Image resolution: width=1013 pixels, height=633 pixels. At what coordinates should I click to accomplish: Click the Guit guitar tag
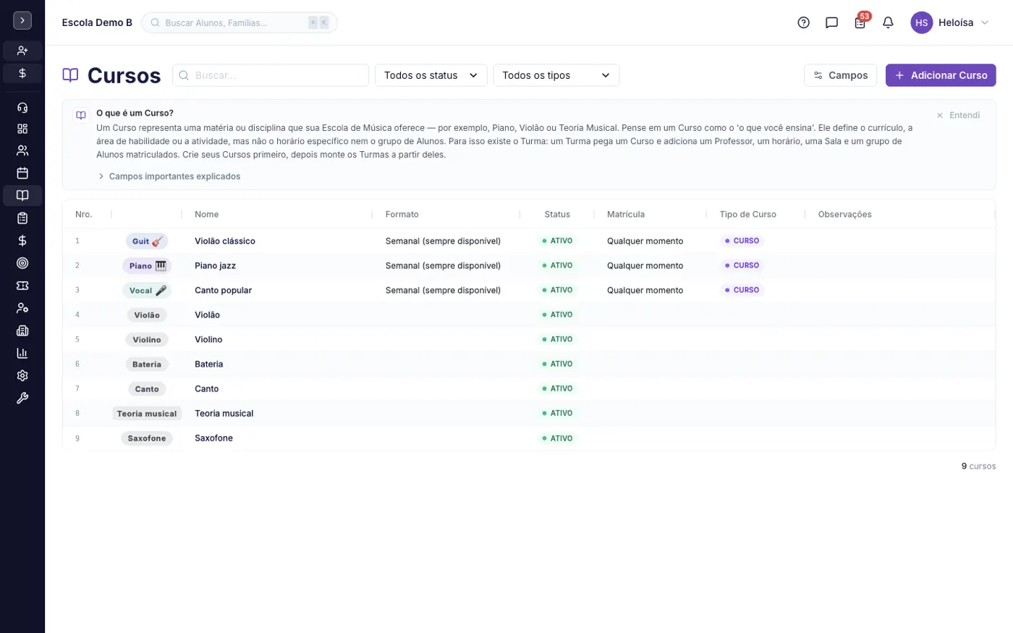pyautogui.click(x=147, y=241)
